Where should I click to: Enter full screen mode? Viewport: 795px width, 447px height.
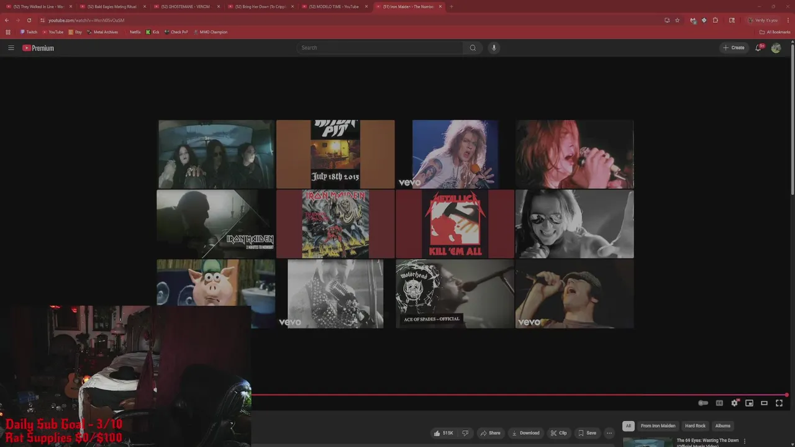click(779, 403)
